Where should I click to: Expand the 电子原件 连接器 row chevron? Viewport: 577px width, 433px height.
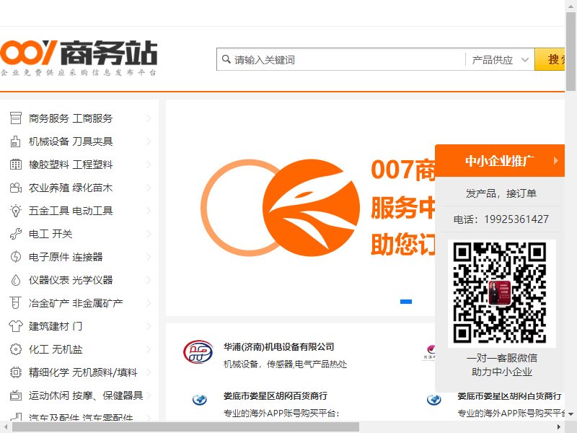(x=149, y=257)
